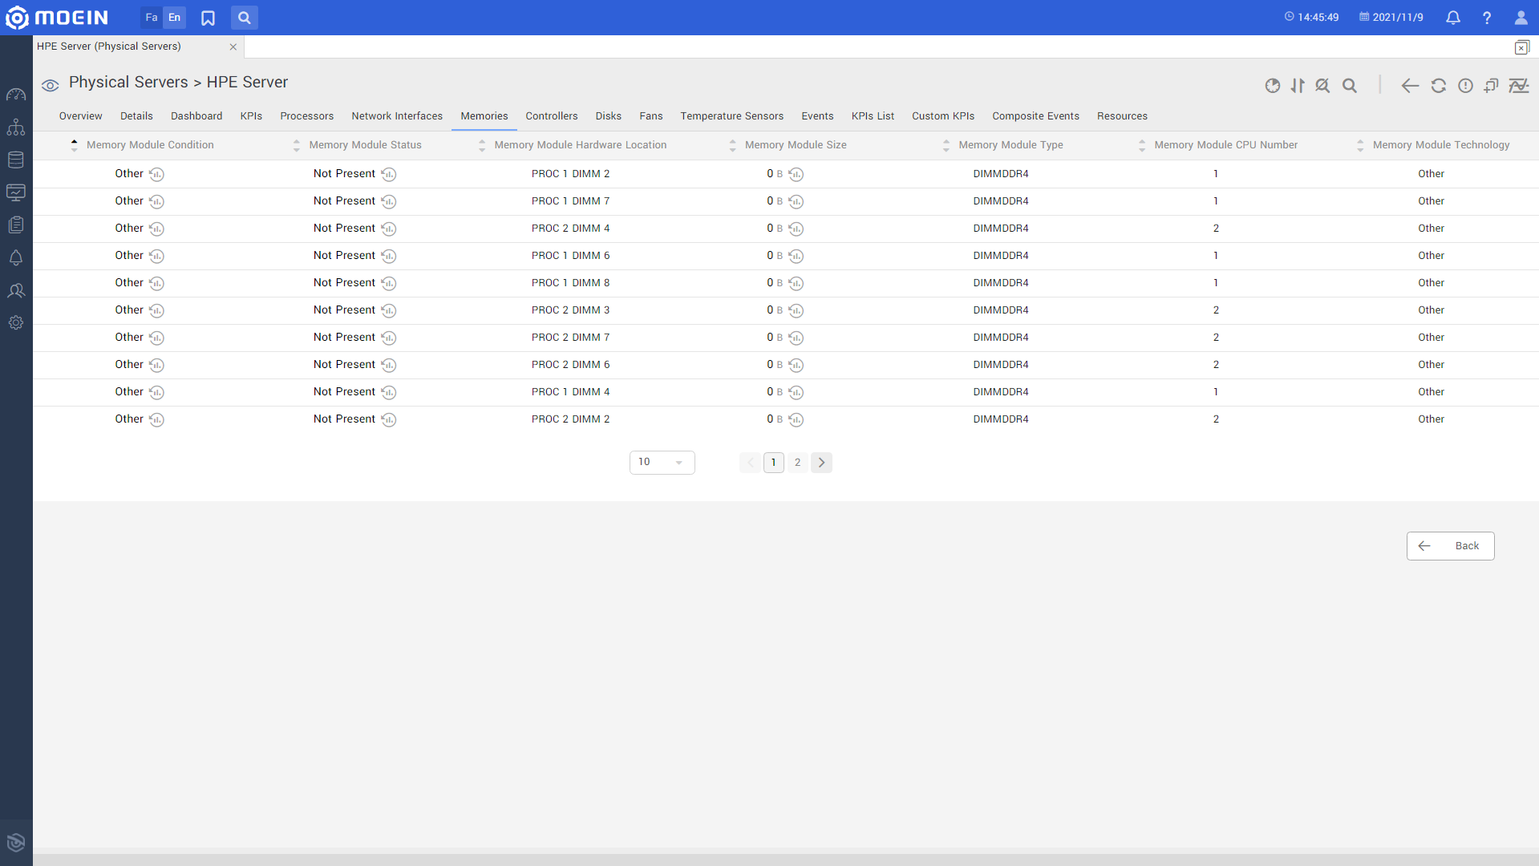
Task: Click the refresh icon in toolbar
Action: tap(1439, 86)
